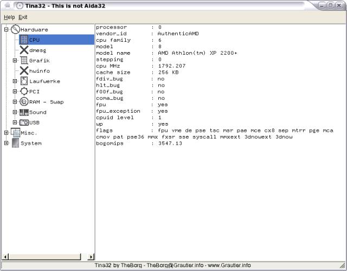Click the 'cpu family' label
This screenshot has width=347, height=271.
coord(113,40)
